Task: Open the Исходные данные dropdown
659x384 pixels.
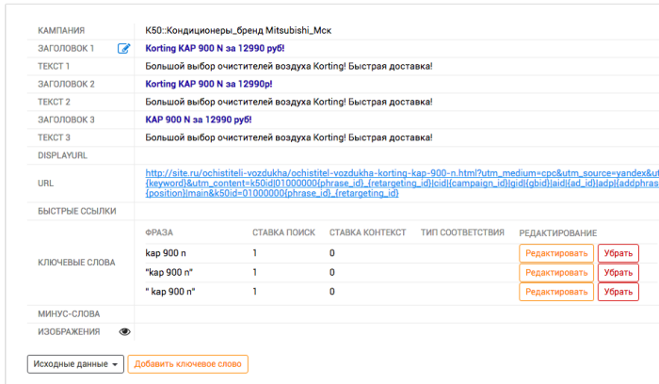Action: [75, 364]
